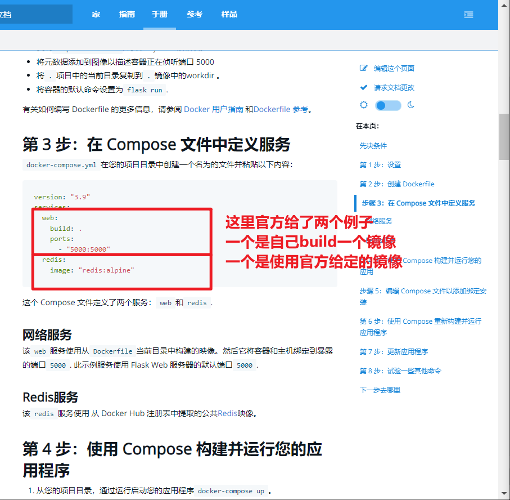Click the sun light-mode icon

point(364,105)
